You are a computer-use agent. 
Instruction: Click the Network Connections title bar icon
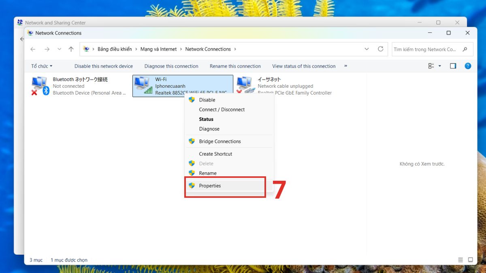pos(30,33)
